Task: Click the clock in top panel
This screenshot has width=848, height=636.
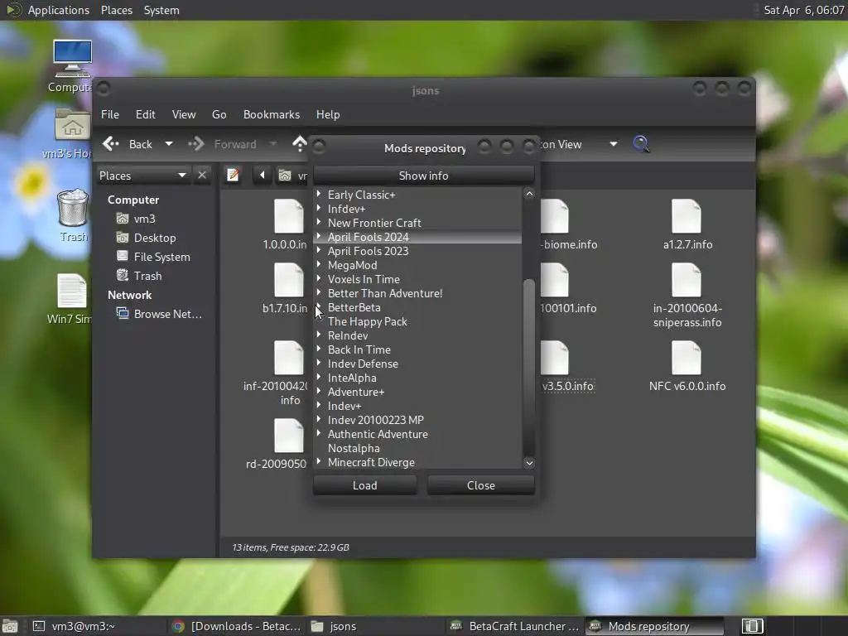Action: pos(803,10)
